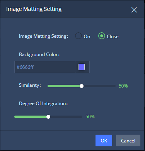
Task: Click the Similarity label text
Action: 30,85
